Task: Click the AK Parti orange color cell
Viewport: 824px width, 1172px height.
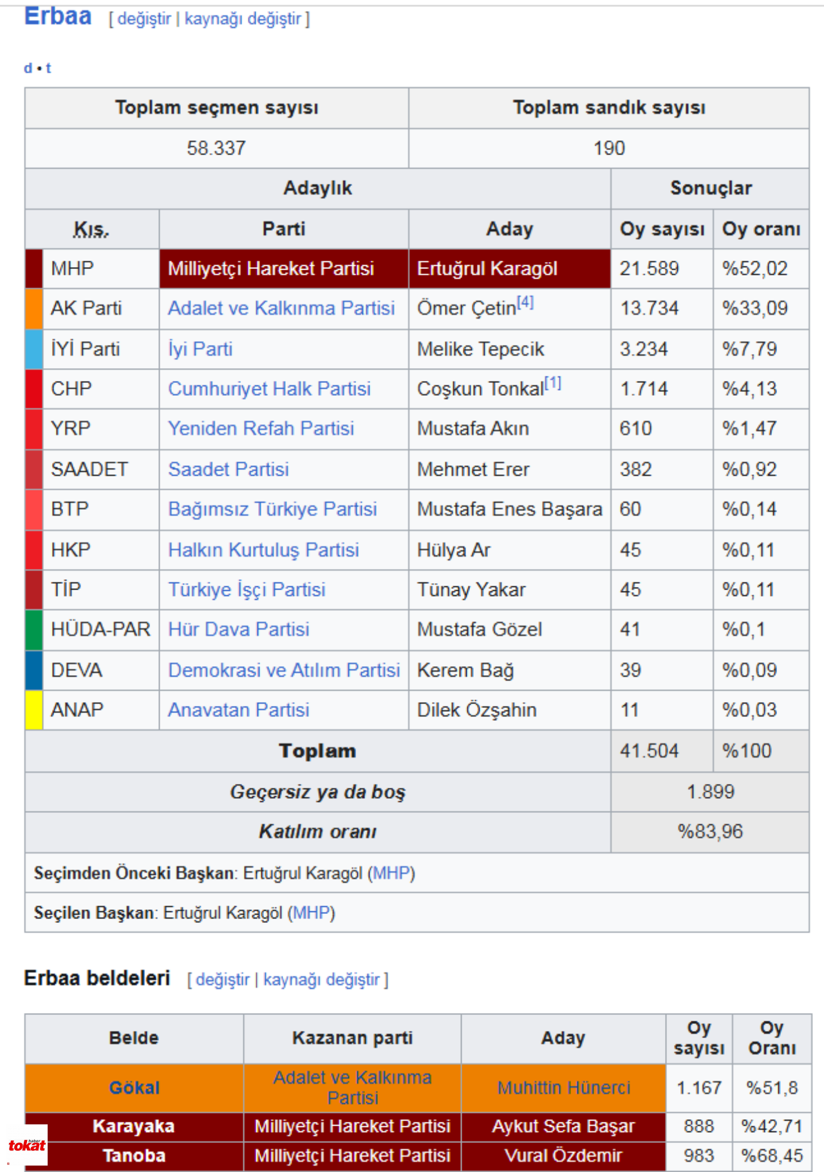Action: (34, 308)
